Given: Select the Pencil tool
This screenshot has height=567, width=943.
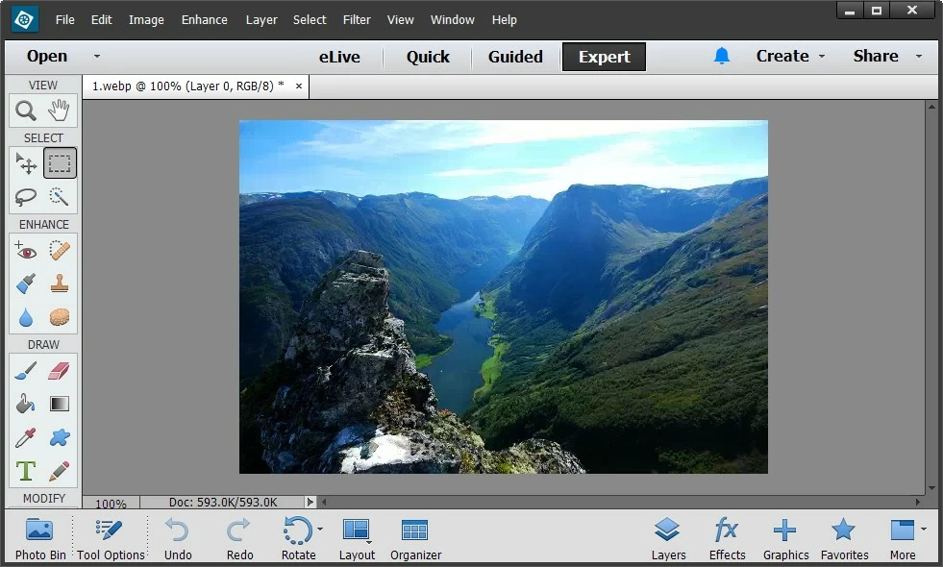Looking at the screenshot, I should point(59,471).
